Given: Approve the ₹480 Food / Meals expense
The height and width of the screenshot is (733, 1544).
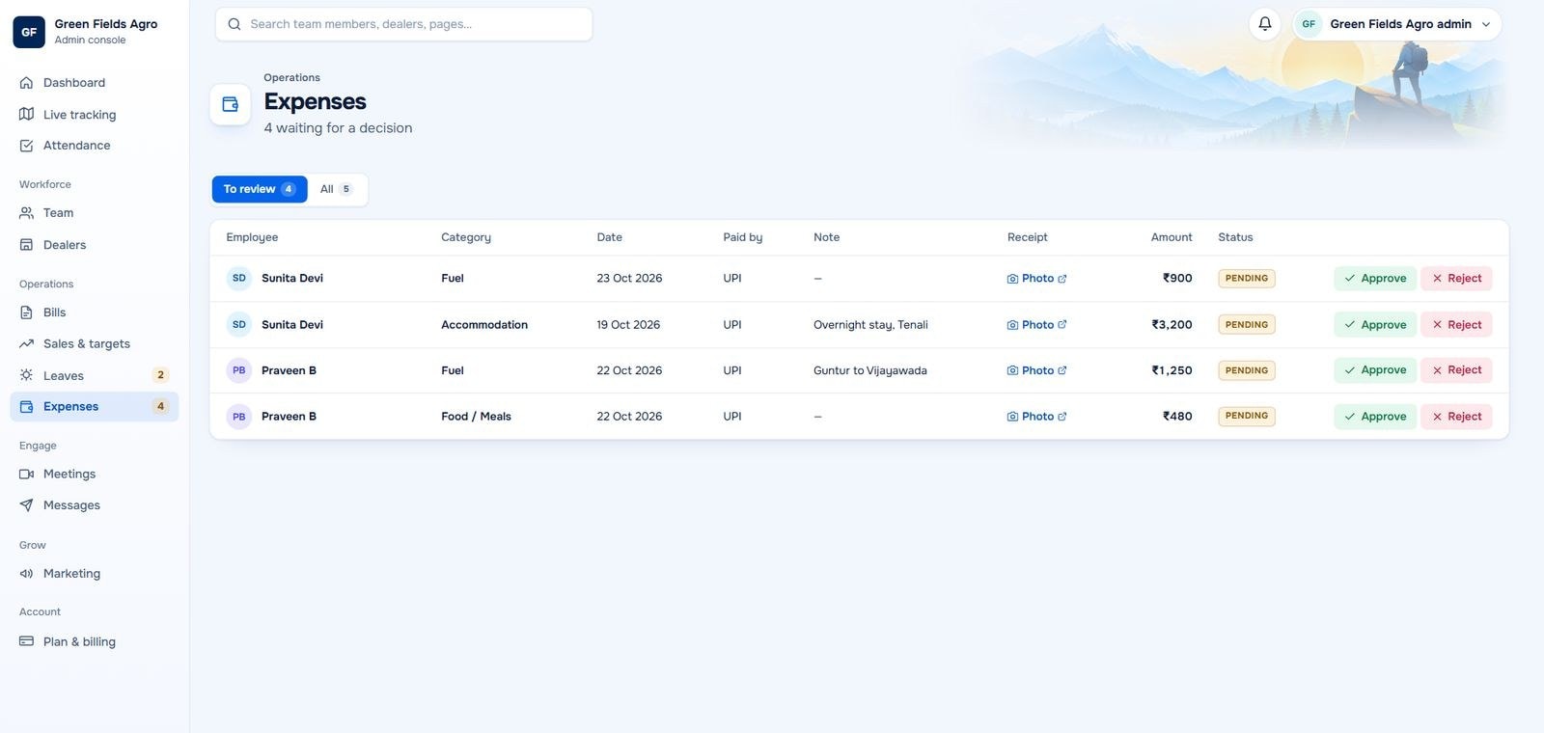Looking at the screenshot, I should [1375, 417].
